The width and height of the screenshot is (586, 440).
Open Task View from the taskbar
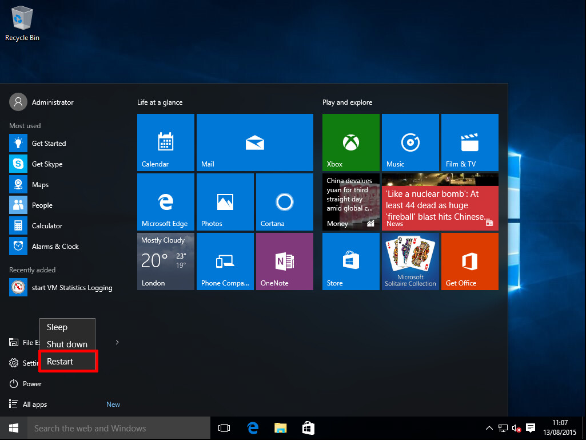(x=224, y=428)
